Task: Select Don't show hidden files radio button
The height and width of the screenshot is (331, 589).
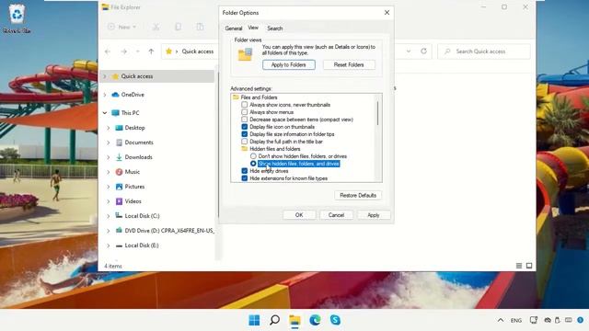Action: 253,156
